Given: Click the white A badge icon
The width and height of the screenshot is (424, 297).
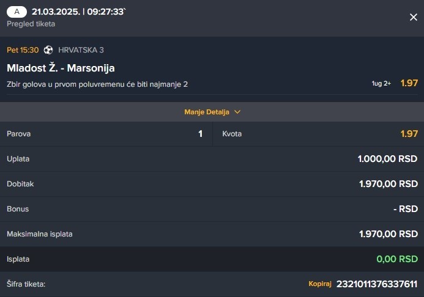Looking at the screenshot, I should 17,12.
